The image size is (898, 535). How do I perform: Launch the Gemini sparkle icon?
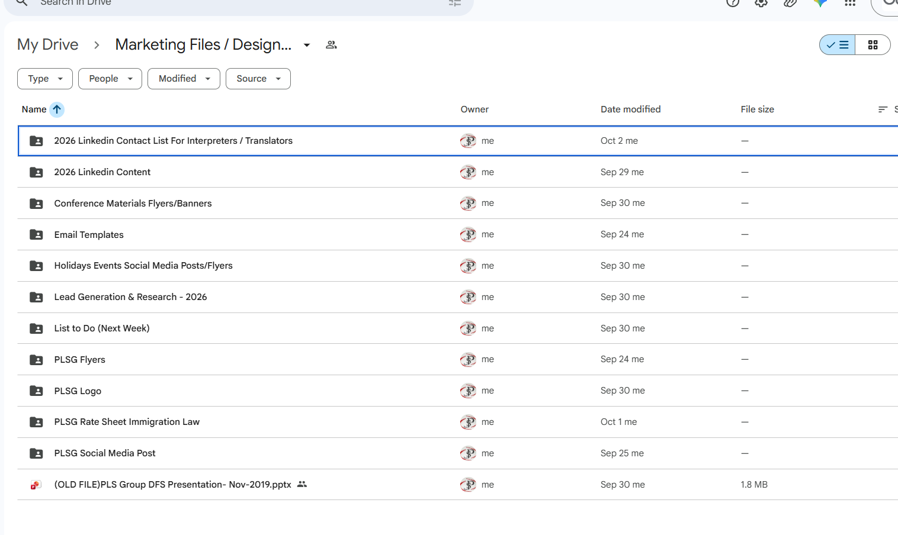820,2
